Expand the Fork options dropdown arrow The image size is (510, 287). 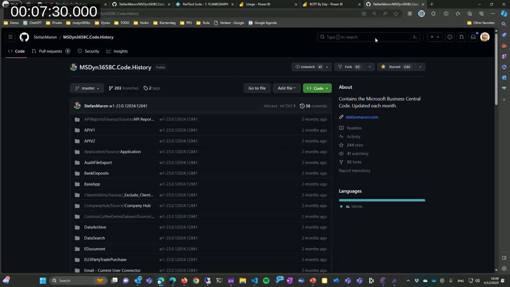(x=370, y=67)
